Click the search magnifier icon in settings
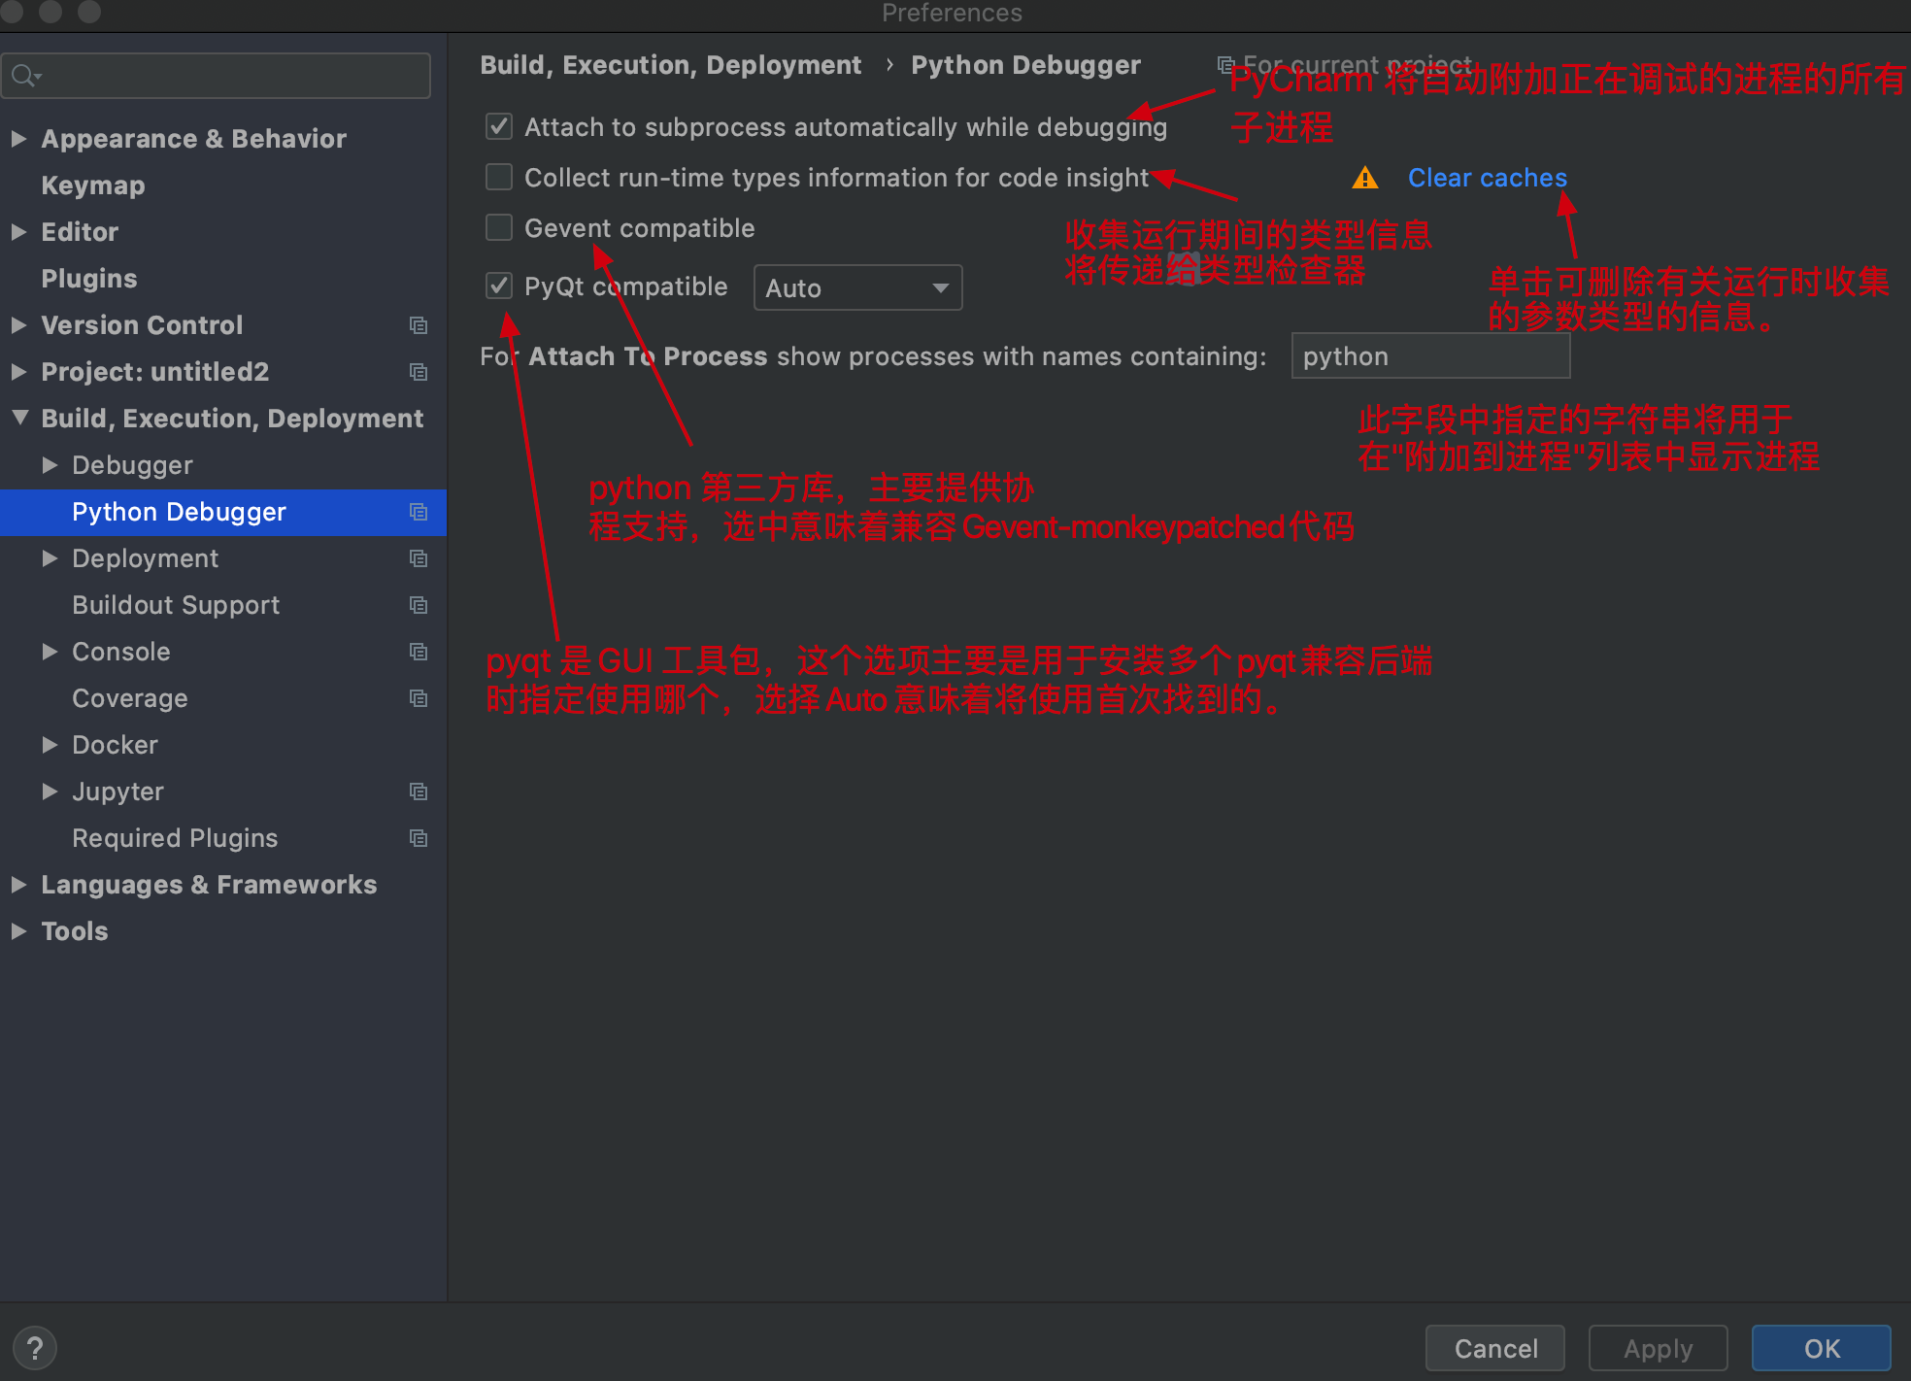This screenshot has width=1911, height=1381. click(25, 76)
